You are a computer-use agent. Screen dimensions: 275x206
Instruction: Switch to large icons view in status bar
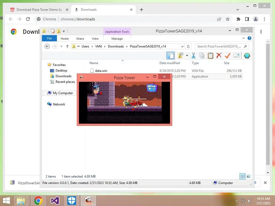coord(248,176)
